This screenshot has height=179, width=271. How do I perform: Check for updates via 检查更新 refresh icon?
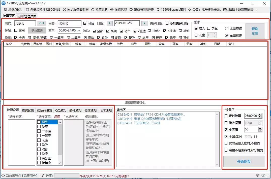pos(93,10)
